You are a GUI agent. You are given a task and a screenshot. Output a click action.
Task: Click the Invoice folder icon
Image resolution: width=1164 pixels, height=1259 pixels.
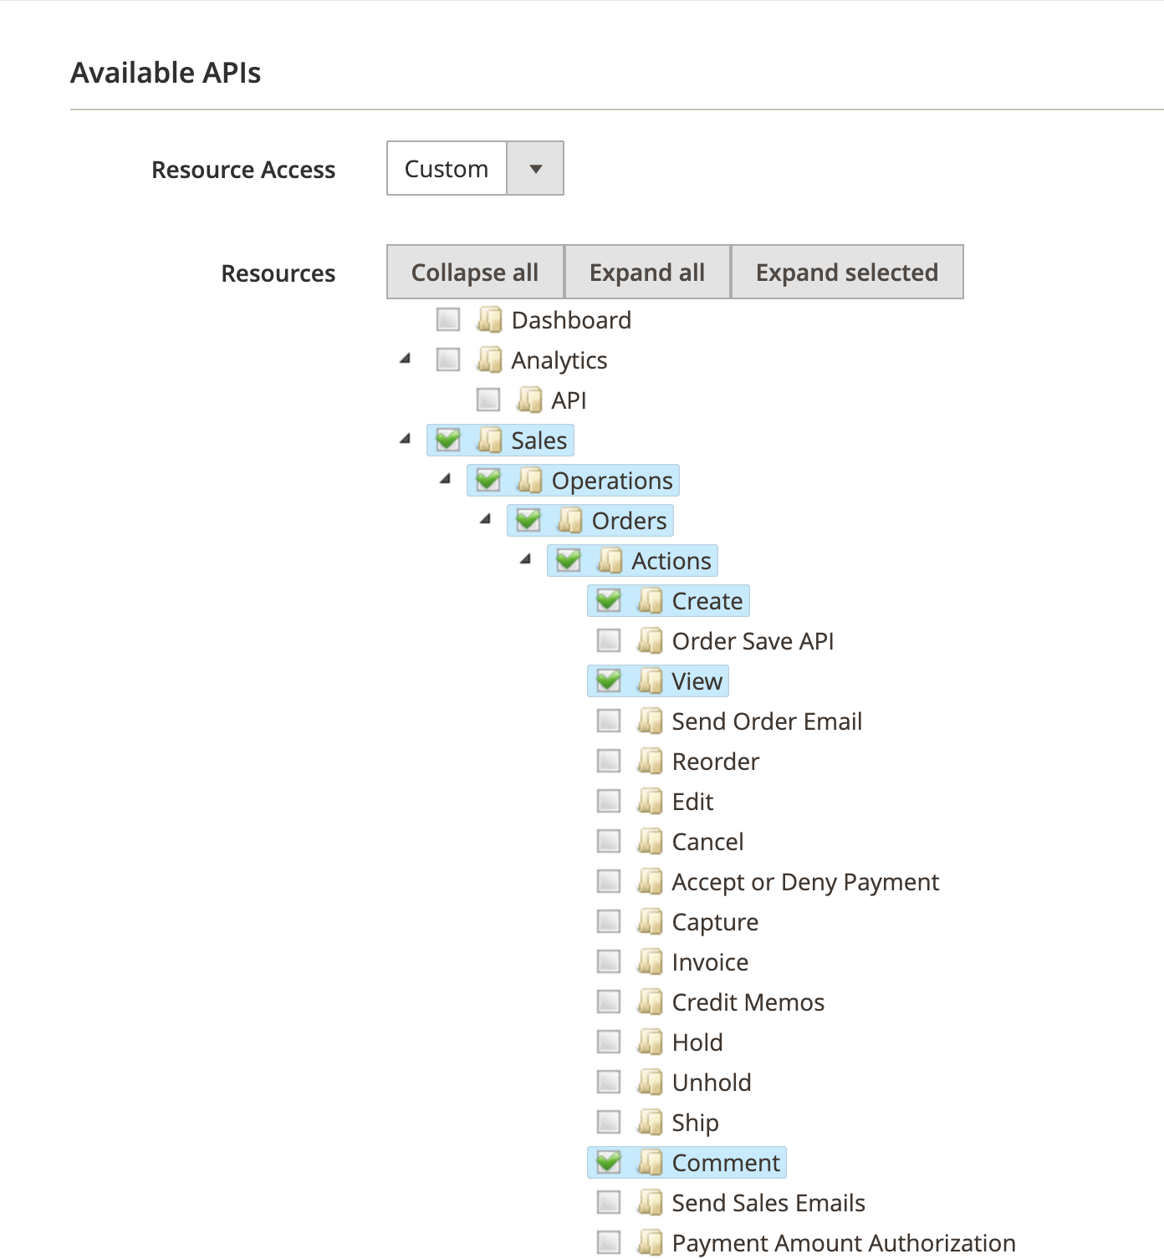pos(650,961)
